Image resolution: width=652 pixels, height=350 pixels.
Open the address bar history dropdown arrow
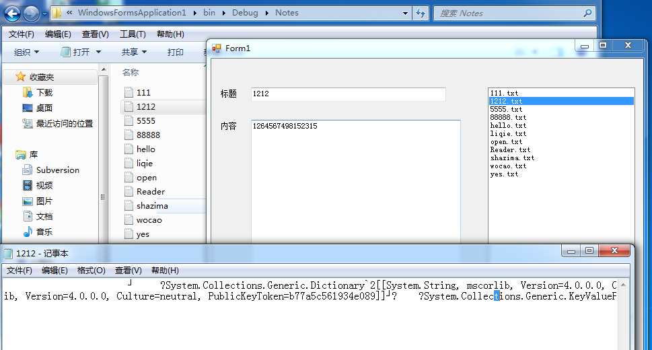pyautogui.click(x=405, y=13)
